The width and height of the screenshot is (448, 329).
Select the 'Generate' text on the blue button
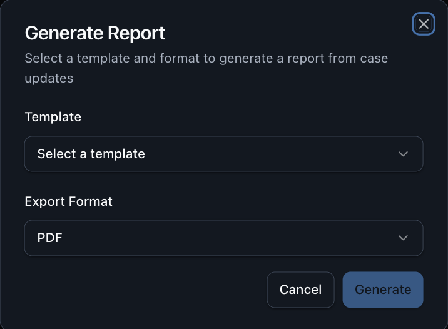[382, 290]
